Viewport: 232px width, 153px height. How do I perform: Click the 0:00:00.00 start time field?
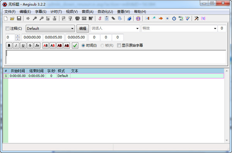tap(32, 37)
